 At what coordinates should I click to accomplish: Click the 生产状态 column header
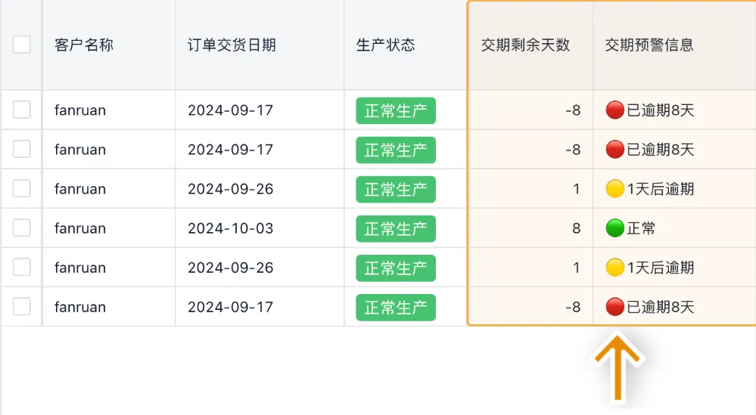[386, 45]
